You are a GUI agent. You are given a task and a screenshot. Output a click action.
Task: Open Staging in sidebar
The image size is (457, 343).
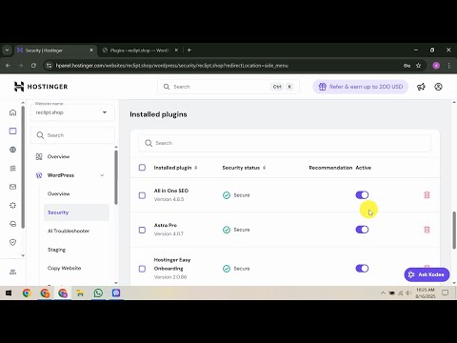[x=56, y=250]
